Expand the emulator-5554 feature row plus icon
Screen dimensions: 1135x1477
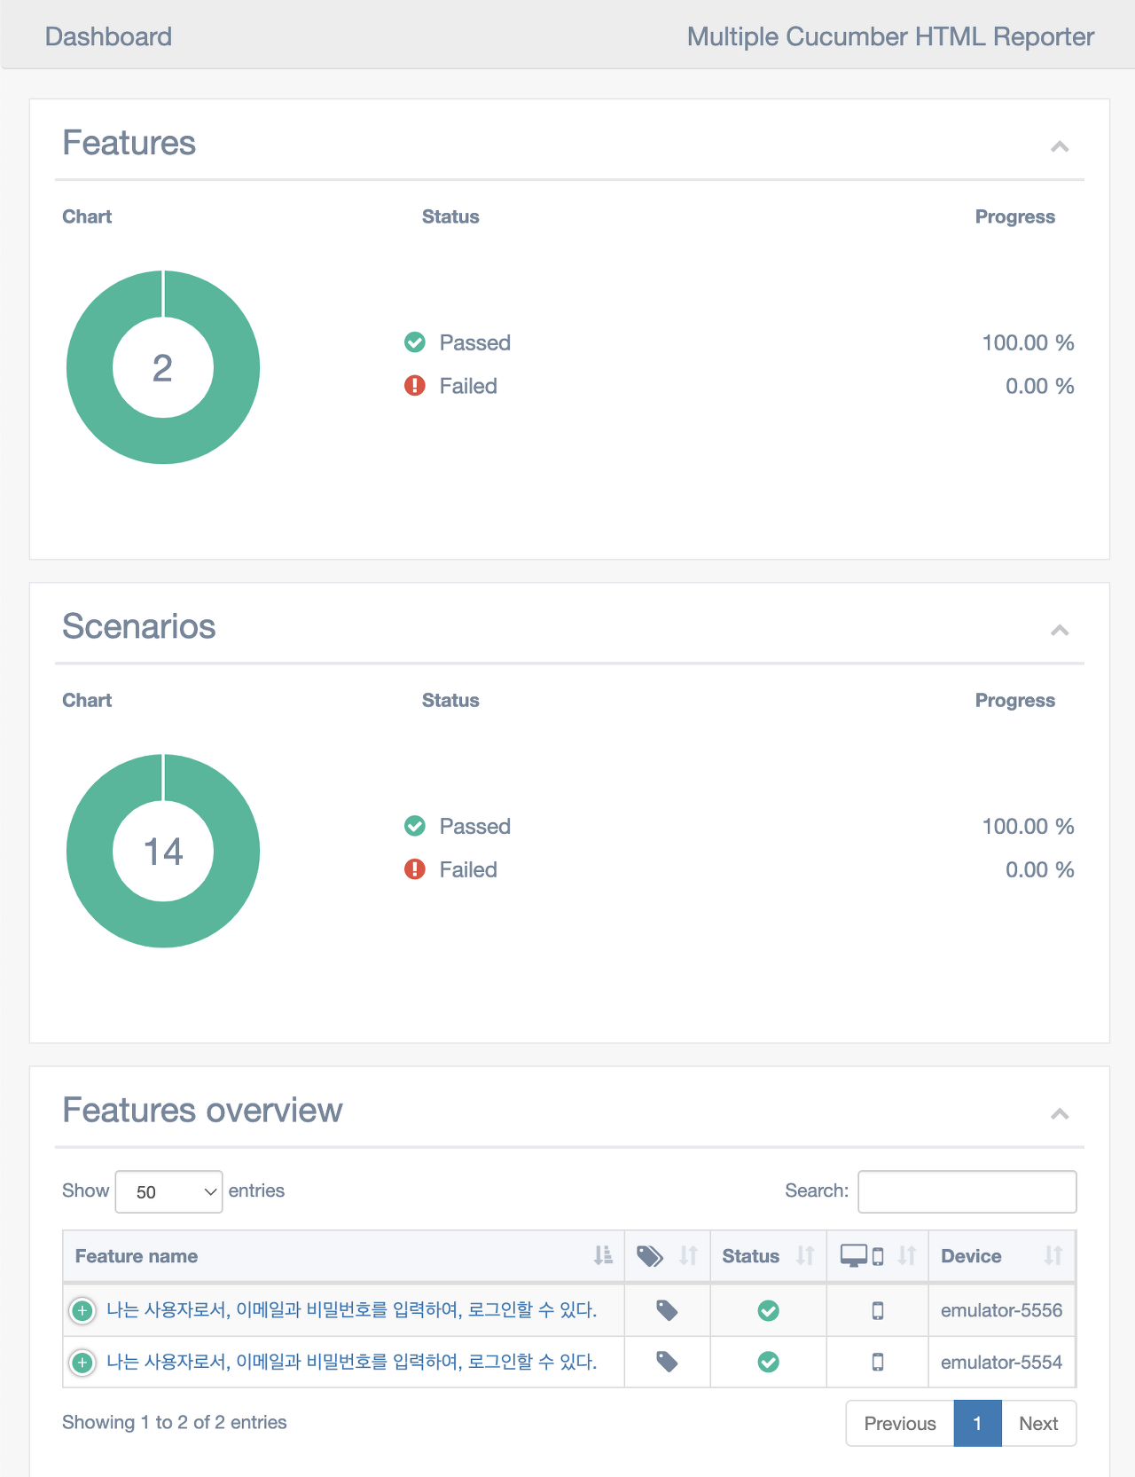click(82, 1362)
